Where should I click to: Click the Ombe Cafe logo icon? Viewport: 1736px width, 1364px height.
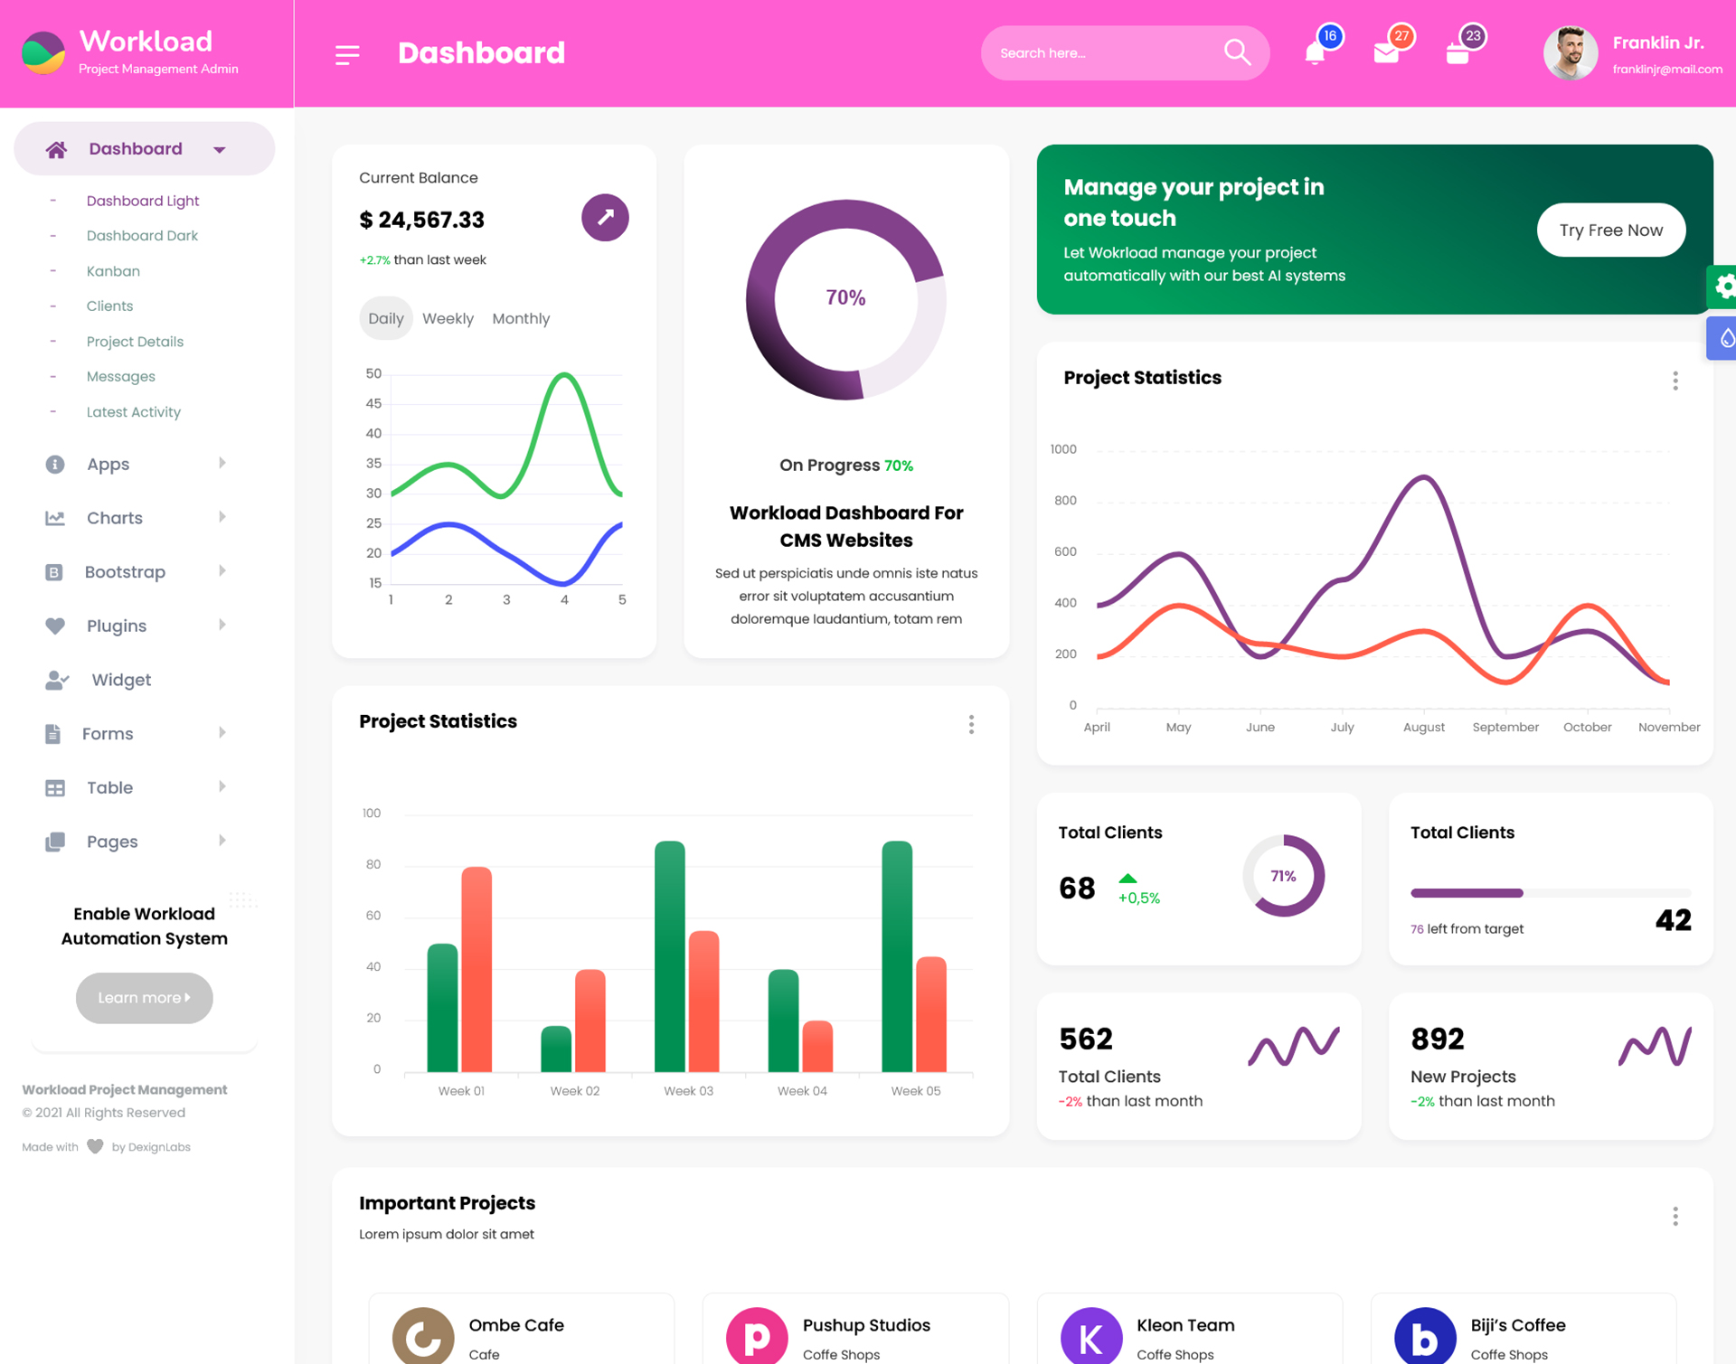(x=423, y=1337)
